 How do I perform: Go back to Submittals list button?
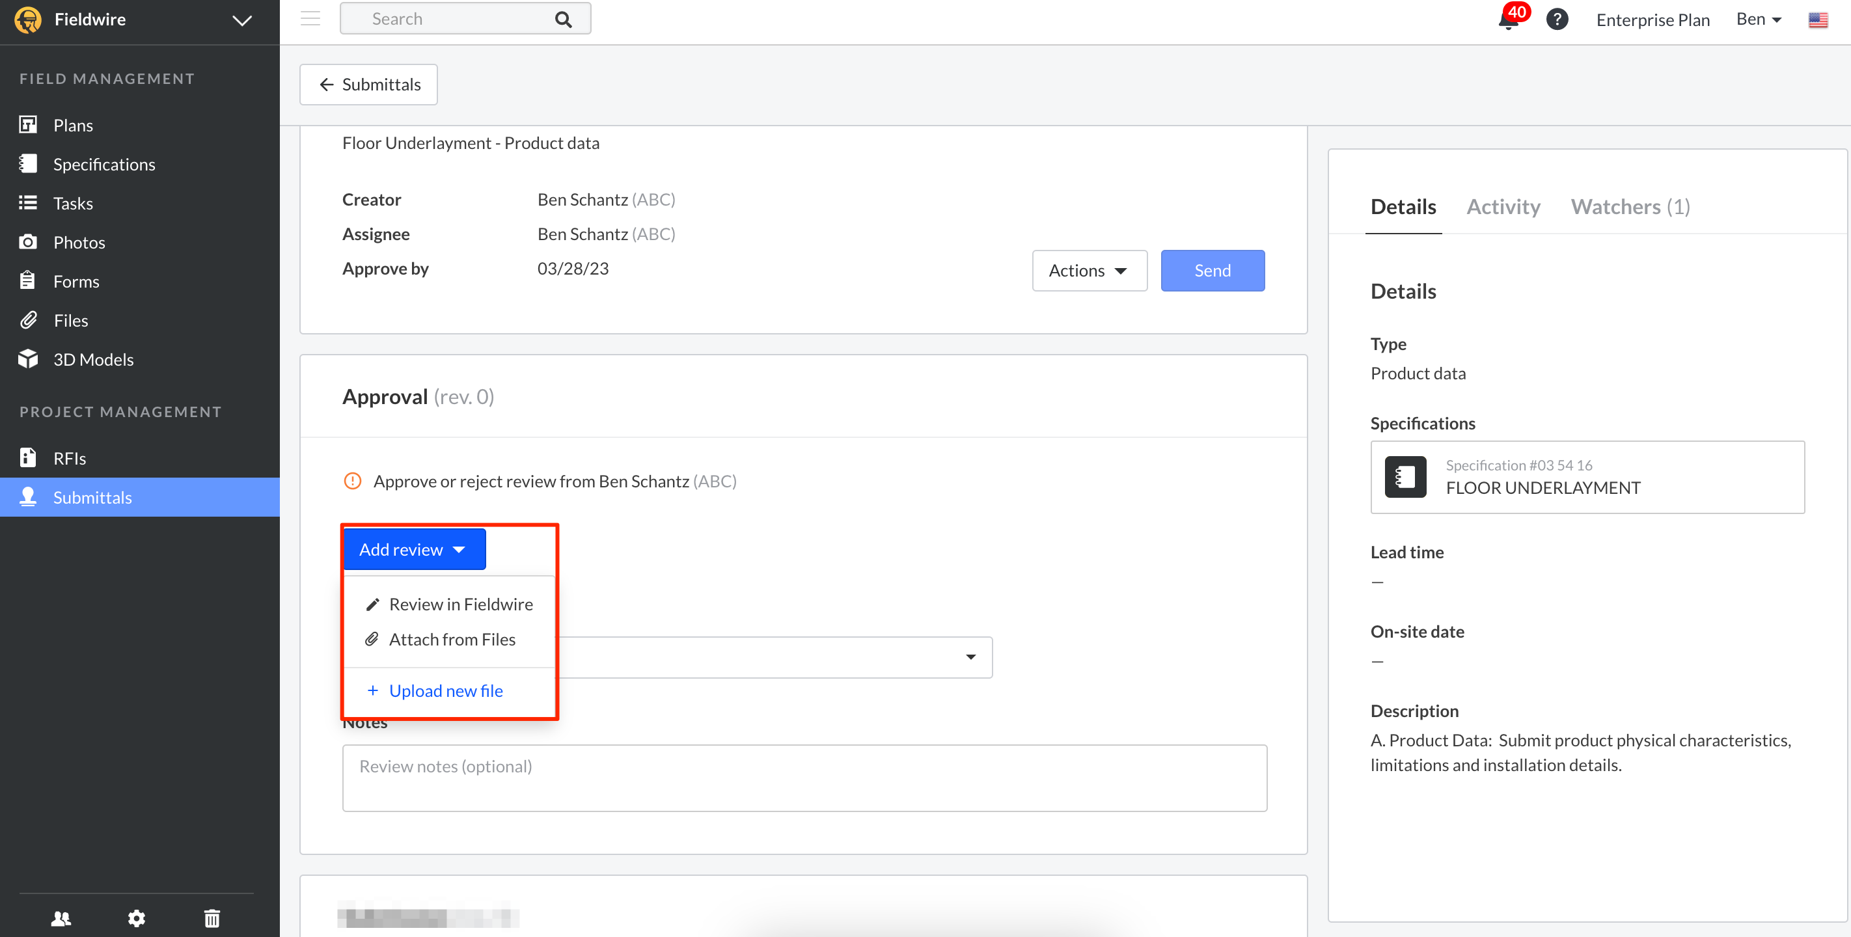click(x=368, y=84)
